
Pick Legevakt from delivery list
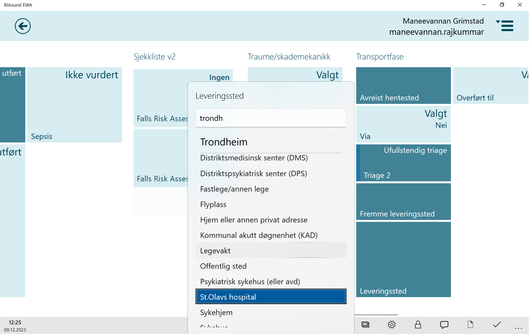pyautogui.click(x=271, y=250)
